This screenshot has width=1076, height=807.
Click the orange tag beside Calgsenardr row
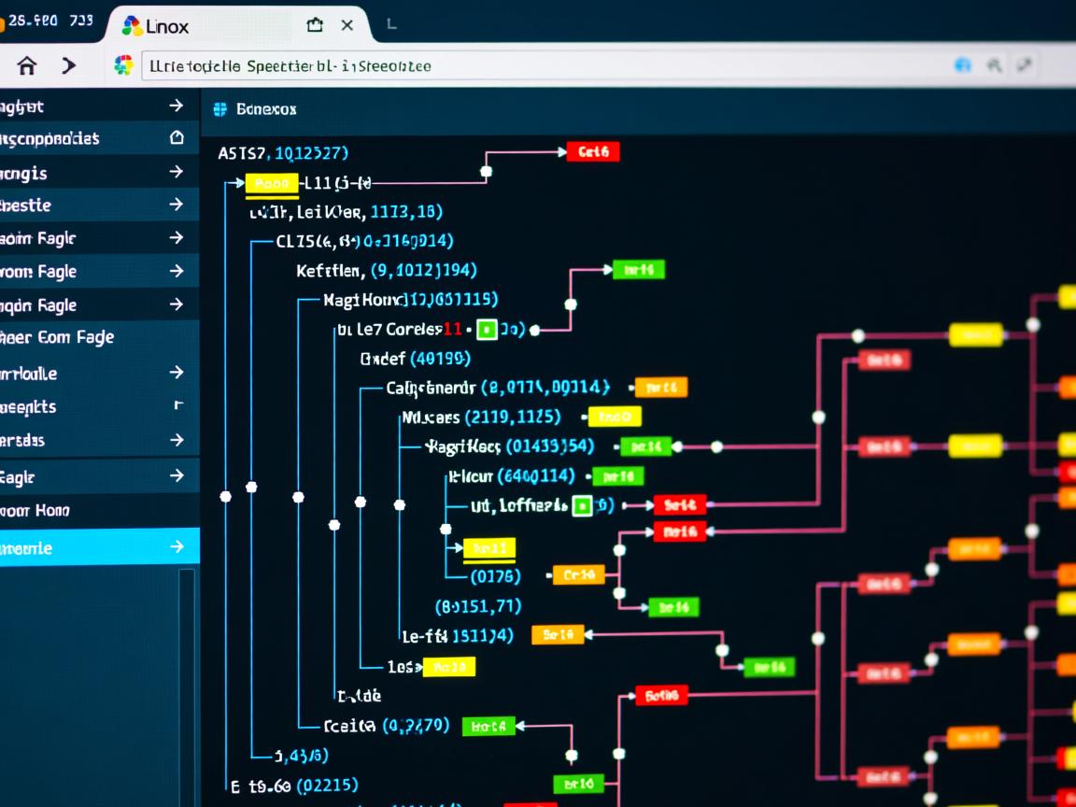tap(661, 387)
